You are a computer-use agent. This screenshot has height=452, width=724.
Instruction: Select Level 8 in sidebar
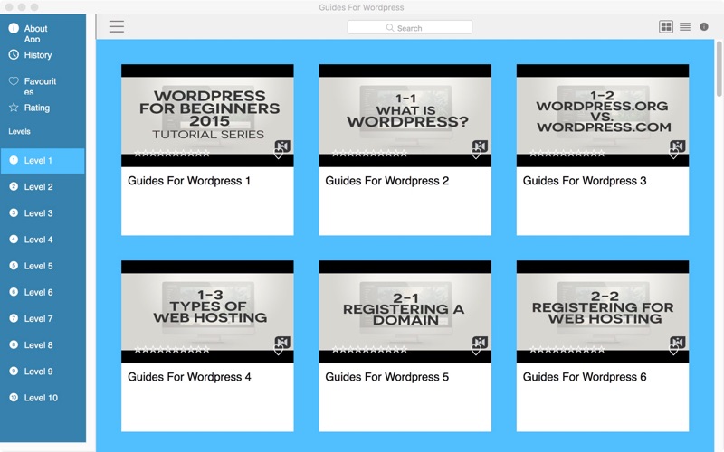coord(43,344)
